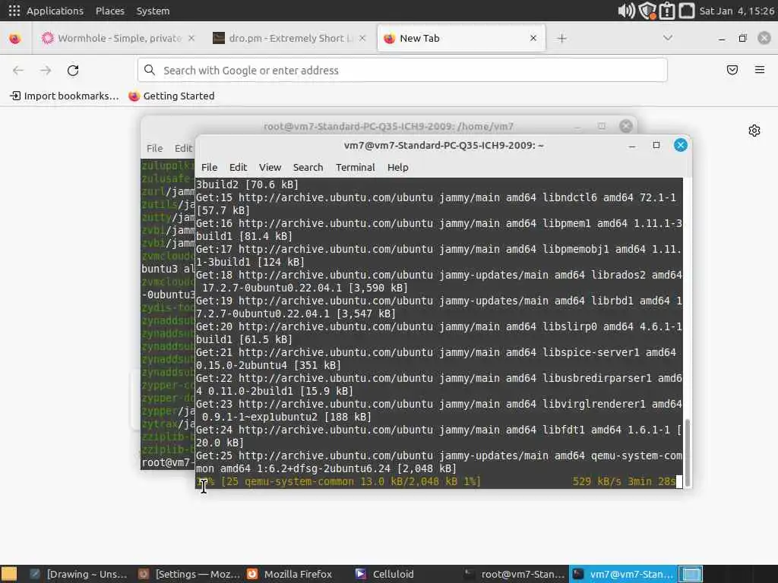
Task: Switch to the Wormhole tab
Action: (x=113, y=38)
